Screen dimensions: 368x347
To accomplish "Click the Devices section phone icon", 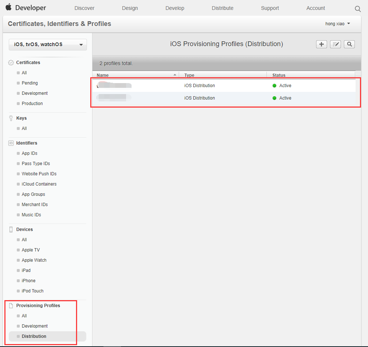I will (11, 230).
